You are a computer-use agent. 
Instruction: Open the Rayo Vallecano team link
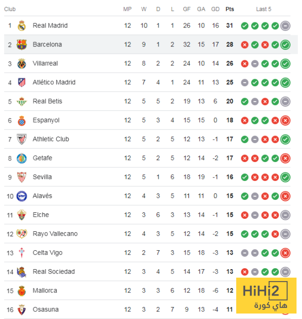tap(55, 234)
